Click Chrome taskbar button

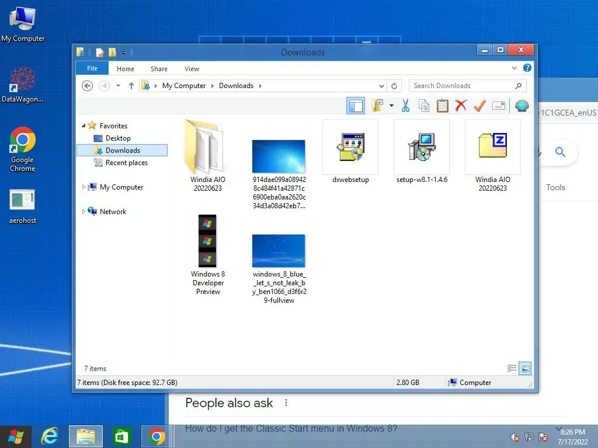coord(157,436)
